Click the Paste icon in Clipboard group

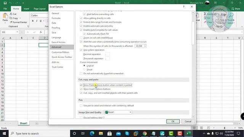(x=5, y=16)
